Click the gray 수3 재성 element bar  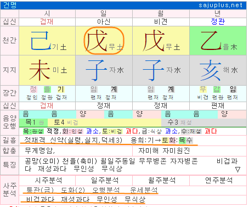pos(203,122)
